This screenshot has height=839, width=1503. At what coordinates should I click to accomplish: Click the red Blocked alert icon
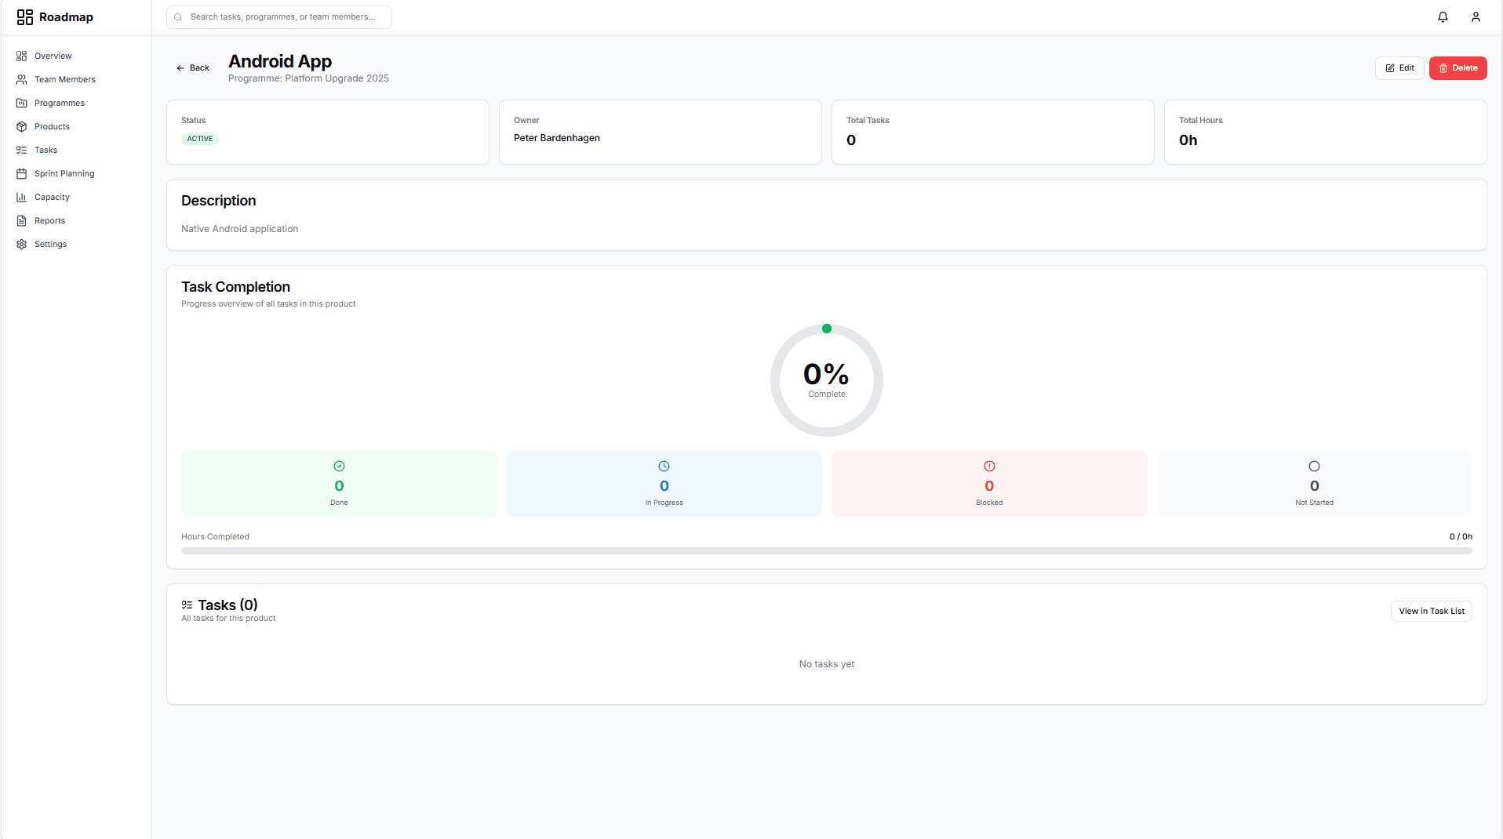988,466
